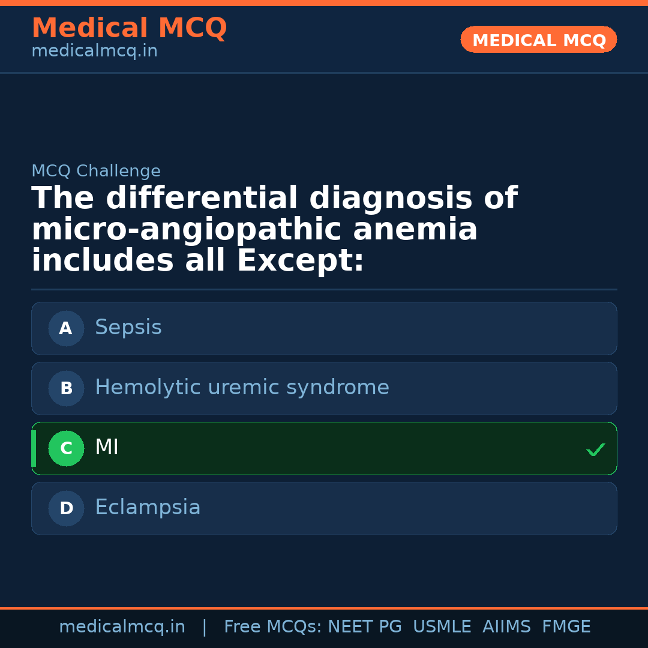Open the medicalmcq.in link in the footer
Viewport: 648px width, 648px height.
pos(122,627)
